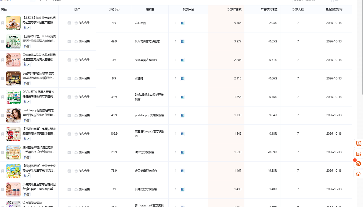
Task: Open the platform icon in 水醒喝 row
Action: 182,78
